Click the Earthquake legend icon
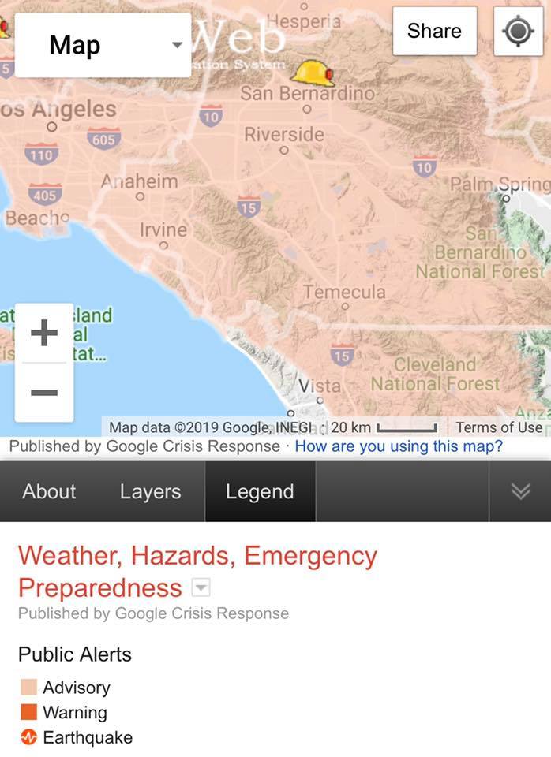Screen dimensions: 551x757 [28, 737]
